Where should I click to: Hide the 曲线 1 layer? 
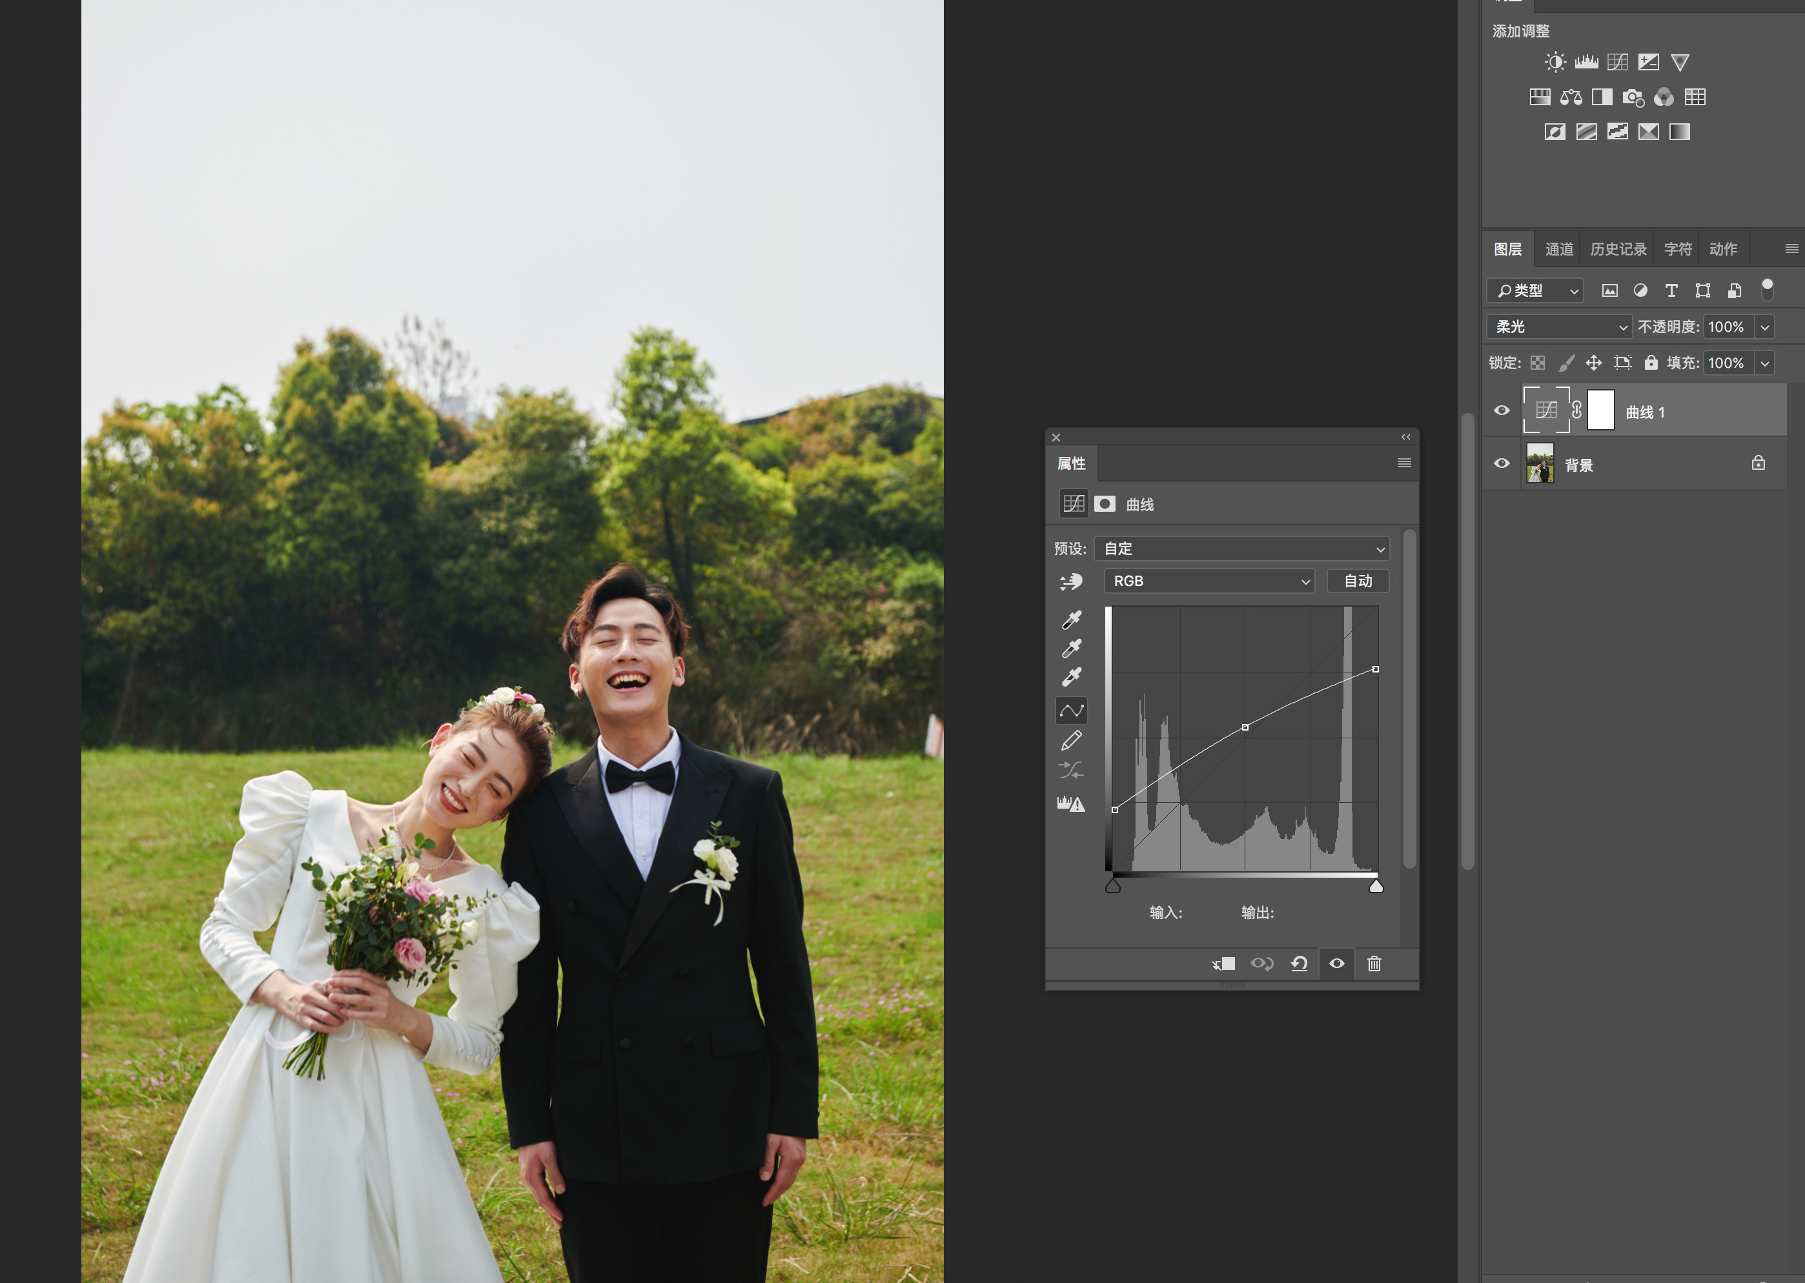click(1502, 411)
